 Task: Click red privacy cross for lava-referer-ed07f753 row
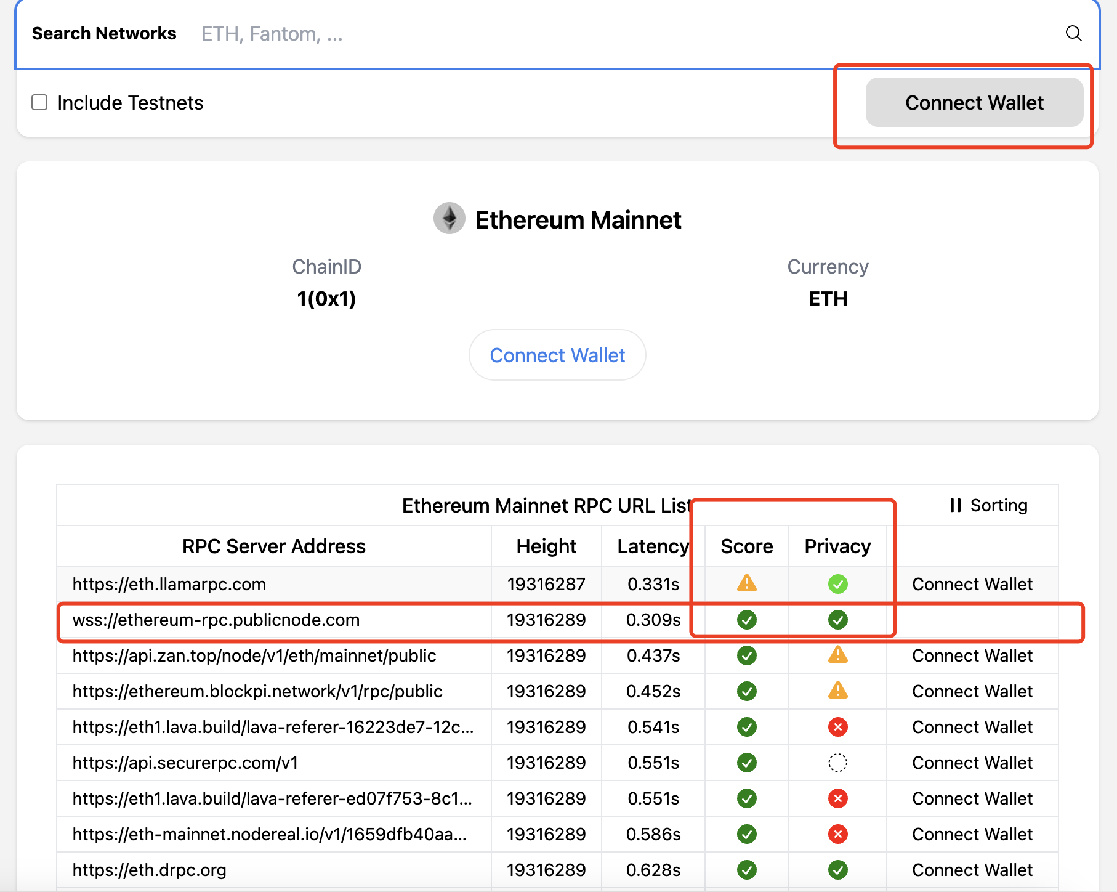click(x=838, y=798)
